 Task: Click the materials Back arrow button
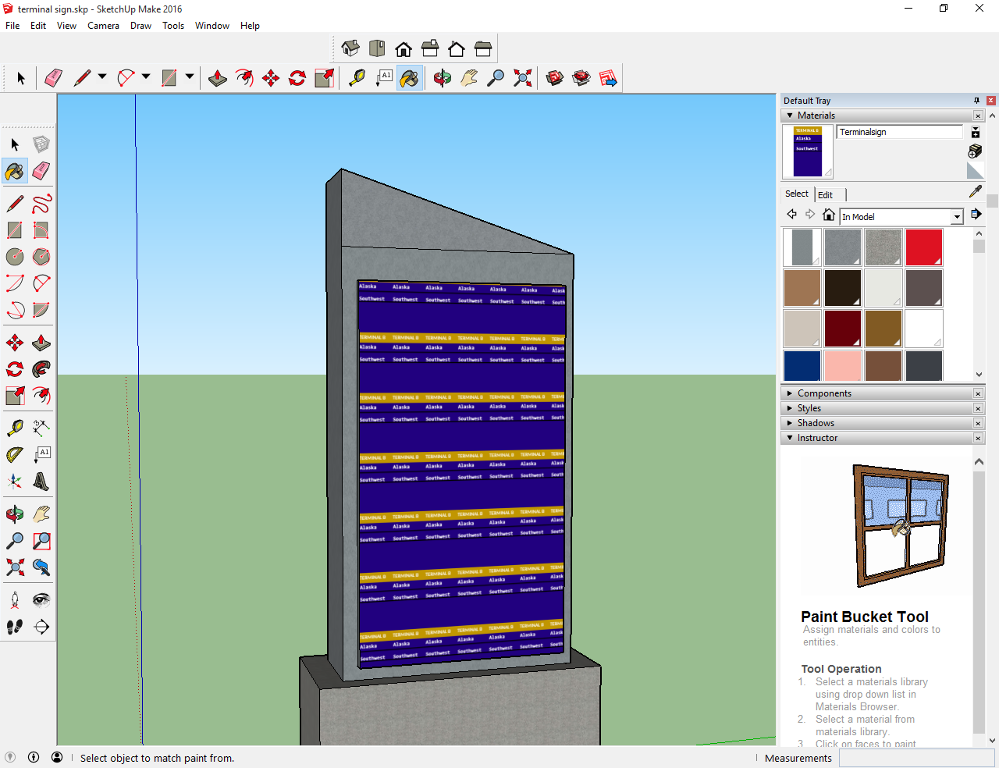coord(791,214)
